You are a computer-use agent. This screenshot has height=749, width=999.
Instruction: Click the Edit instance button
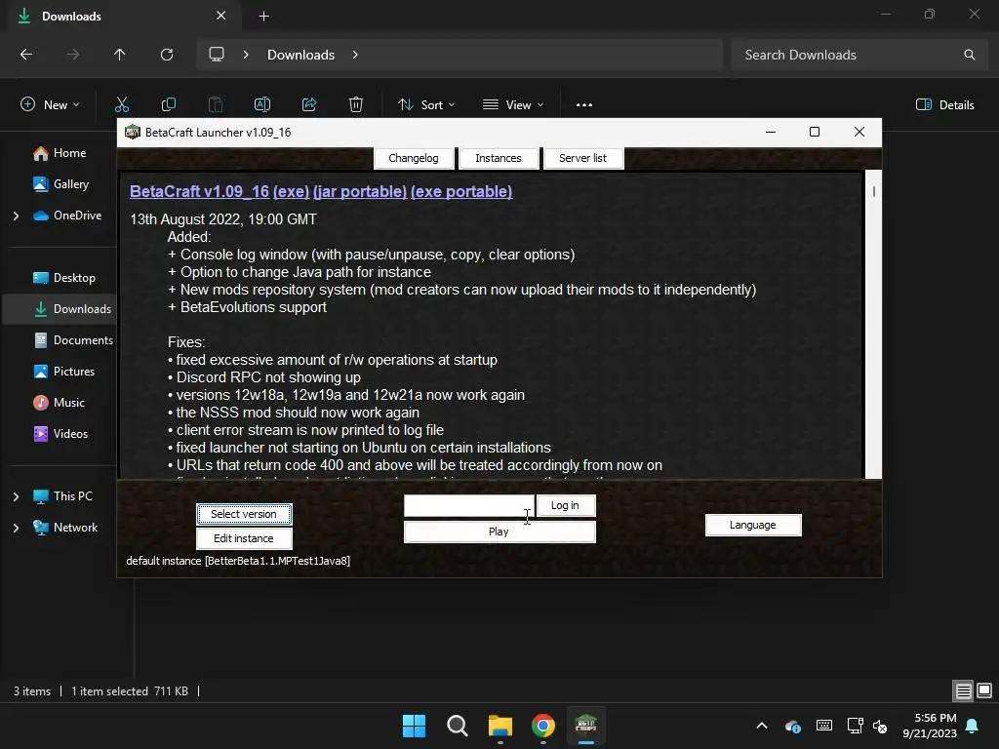[244, 538]
